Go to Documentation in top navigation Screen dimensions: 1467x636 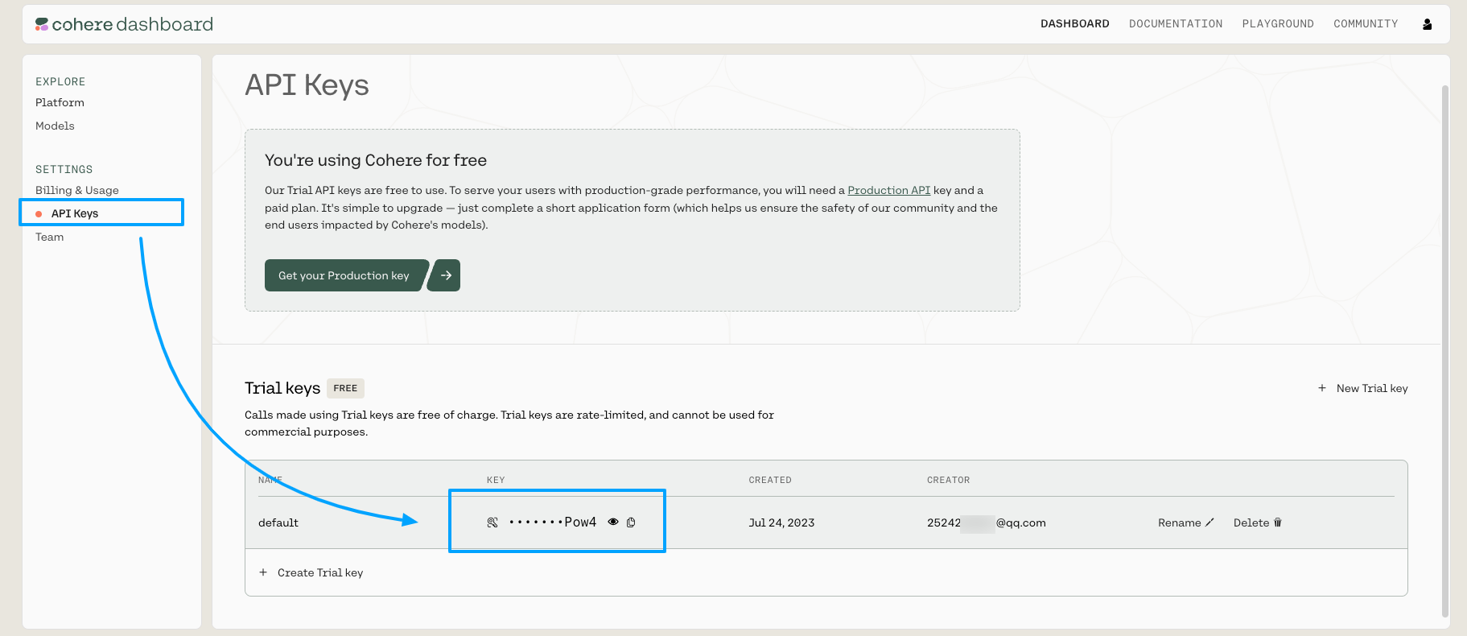1176,24
